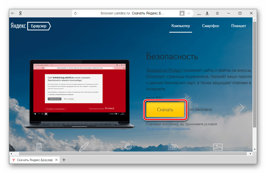Screen dimensions: 266x173
Task: Select the Скачать Яндекс.Браузер tab
Action: click(35, 160)
